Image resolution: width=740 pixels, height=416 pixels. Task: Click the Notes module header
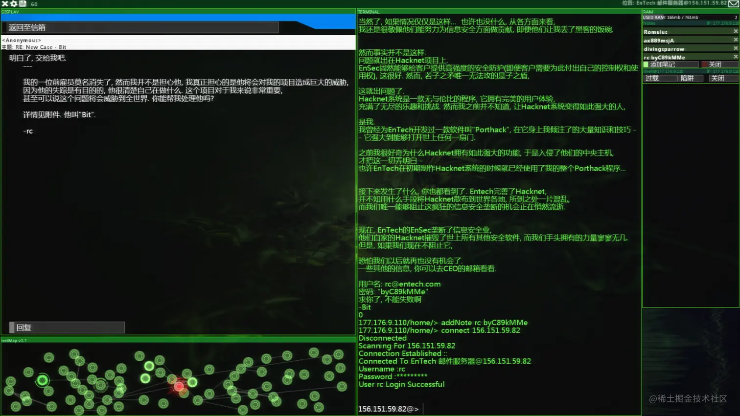pos(690,23)
